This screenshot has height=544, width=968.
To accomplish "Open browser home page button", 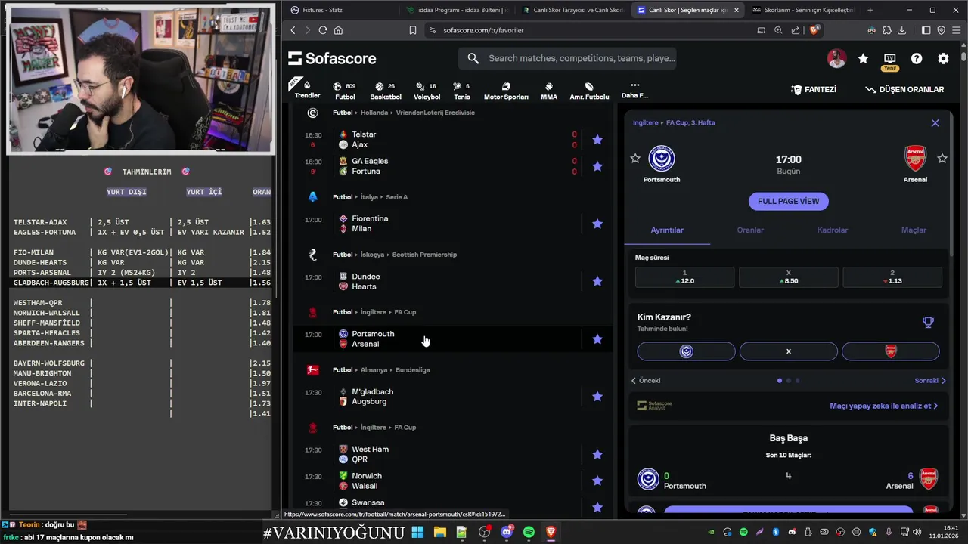I will click(x=338, y=30).
